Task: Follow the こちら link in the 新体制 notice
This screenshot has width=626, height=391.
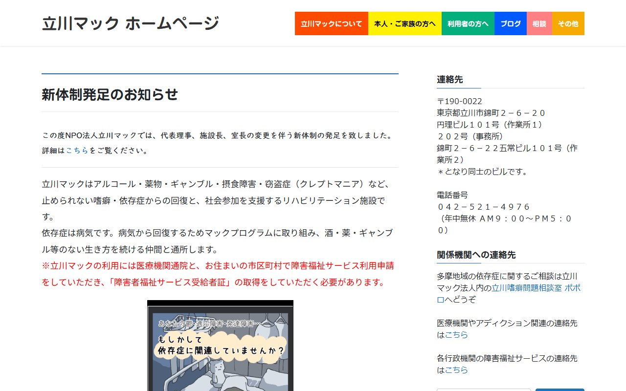Action: 77,151
